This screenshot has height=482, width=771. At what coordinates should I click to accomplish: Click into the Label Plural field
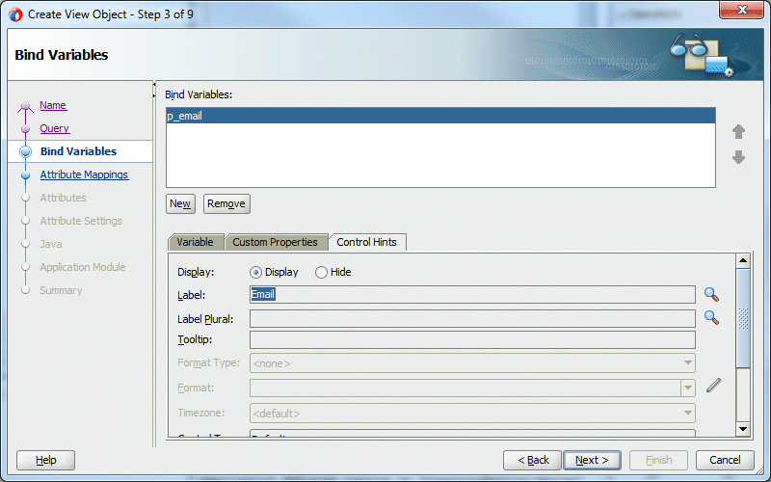pyautogui.click(x=472, y=319)
